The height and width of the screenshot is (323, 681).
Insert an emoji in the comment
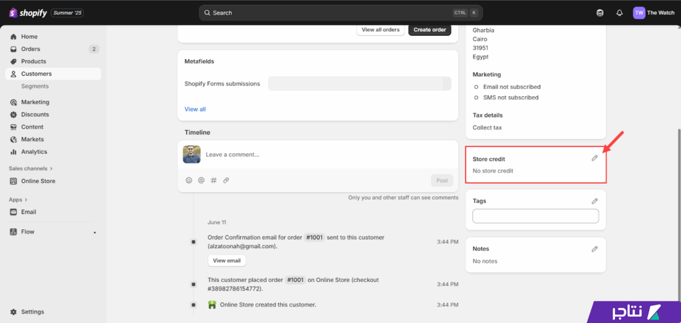click(189, 180)
